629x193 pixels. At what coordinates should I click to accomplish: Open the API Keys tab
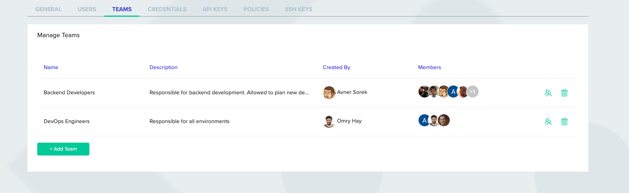click(215, 9)
